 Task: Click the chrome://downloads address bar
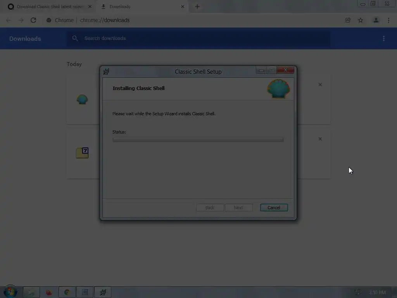click(105, 20)
